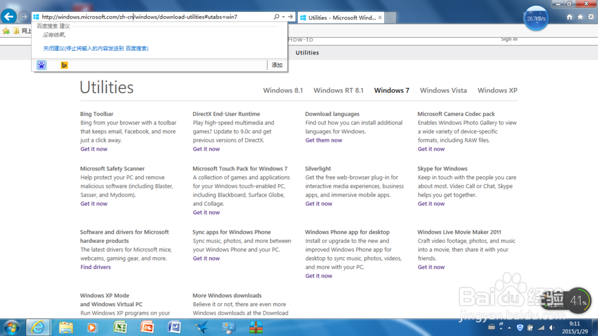
Task: Click Get it now under Microsoft Camera Codec pack
Action: click(x=431, y=149)
